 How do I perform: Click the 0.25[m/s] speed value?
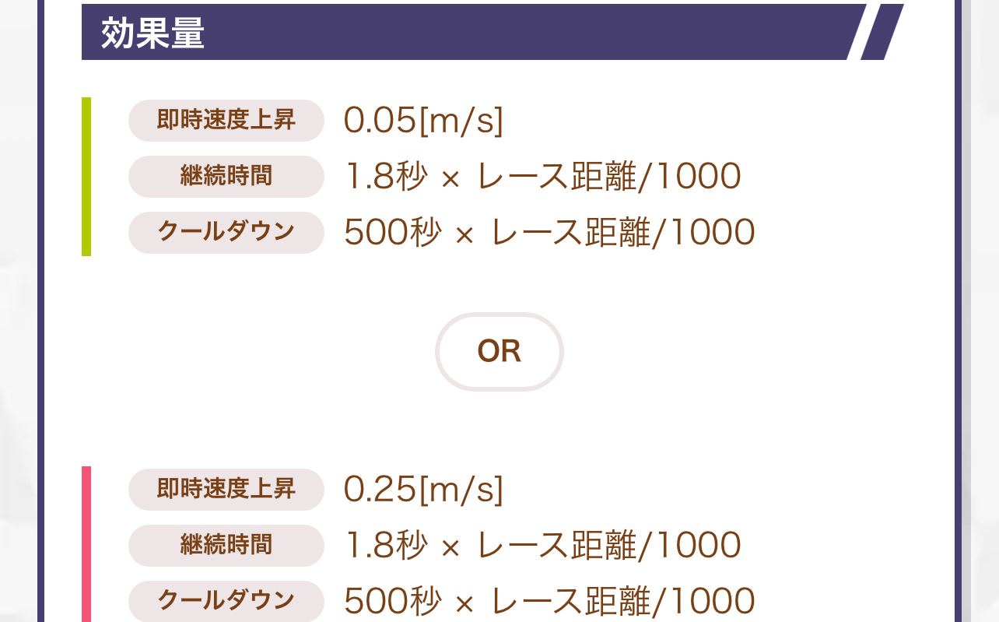pyautogui.click(x=424, y=490)
